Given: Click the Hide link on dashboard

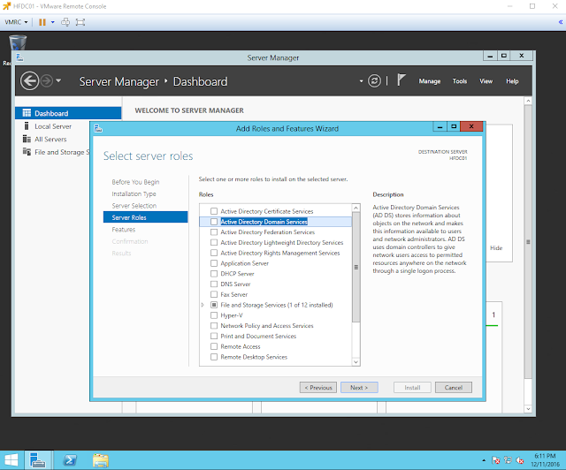Looking at the screenshot, I should (x=496, y=247).
